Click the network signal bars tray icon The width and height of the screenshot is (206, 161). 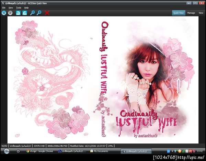183,151
